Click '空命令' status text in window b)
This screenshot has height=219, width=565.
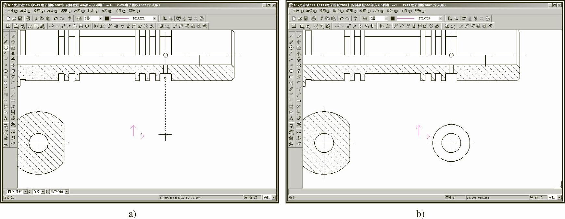[x=450, y=197]
